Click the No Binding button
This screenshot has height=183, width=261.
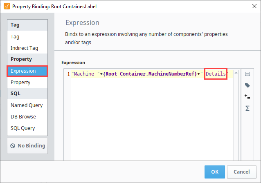point(27,146)
